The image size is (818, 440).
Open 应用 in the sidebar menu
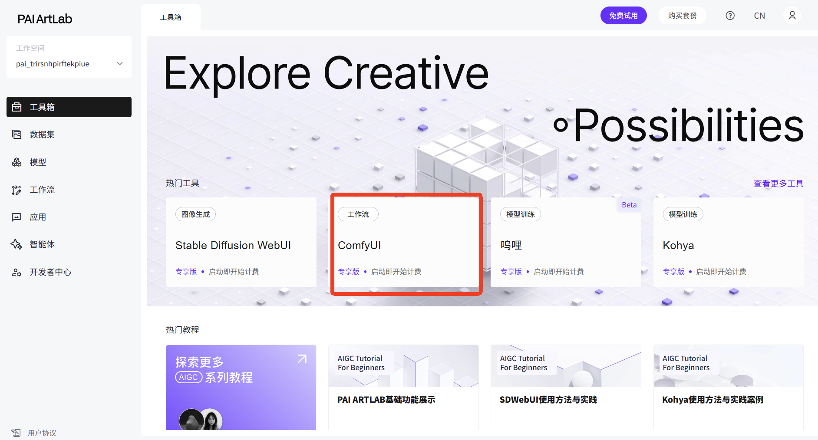[x=38, y=217]
